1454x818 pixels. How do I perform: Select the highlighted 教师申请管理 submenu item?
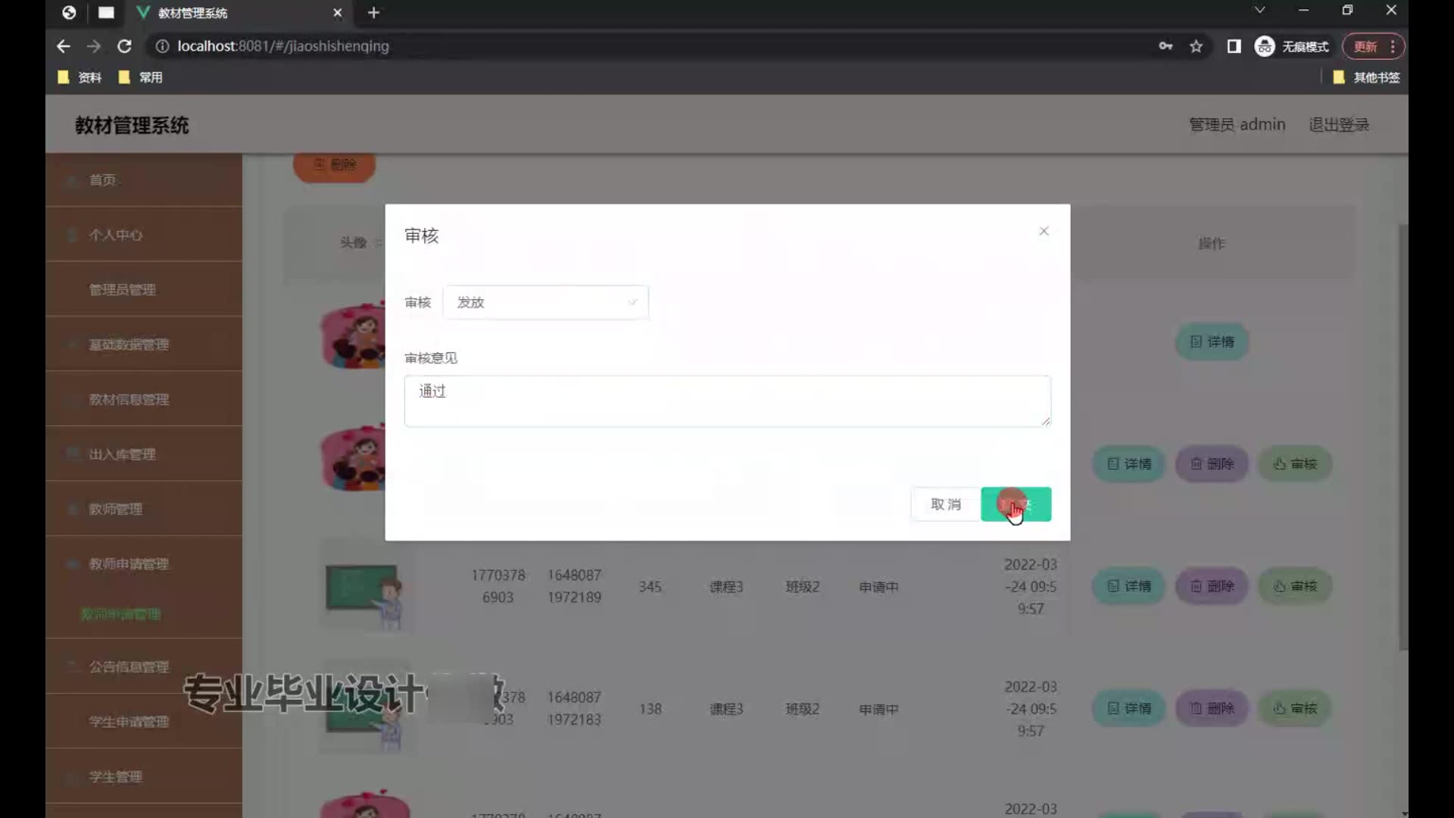coord(121,614)
